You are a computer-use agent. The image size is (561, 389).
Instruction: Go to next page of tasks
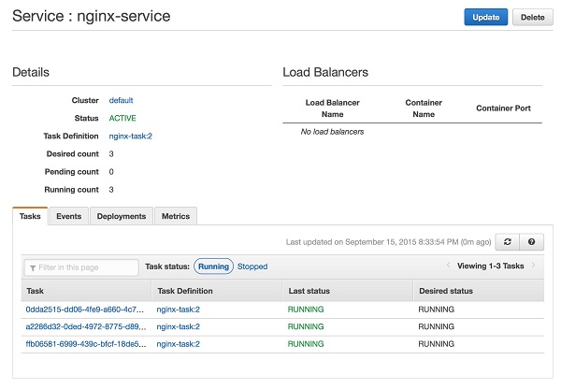(x=534, y=267)
